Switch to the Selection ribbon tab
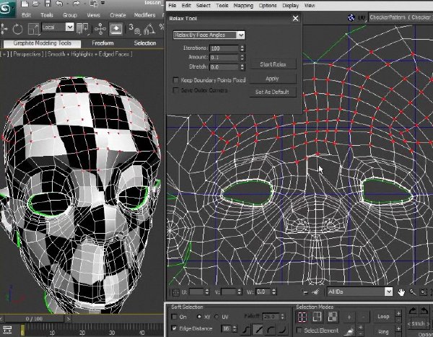Image resolution: width=433 pixels, height=337 pixels. (x=145, y=43)
